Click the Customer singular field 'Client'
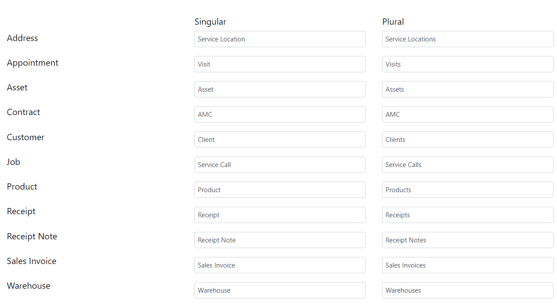This screenshot has width=557, height=305. [280, 140]
